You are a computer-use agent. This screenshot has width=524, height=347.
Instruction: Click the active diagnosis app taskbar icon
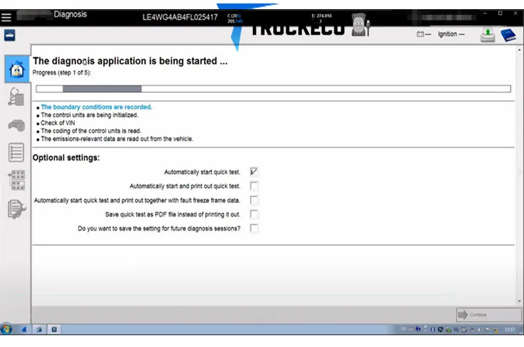[x=54, y=329]
